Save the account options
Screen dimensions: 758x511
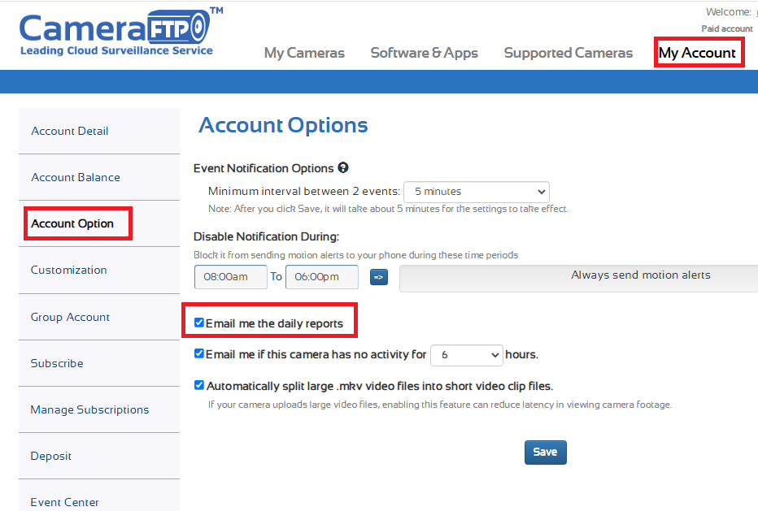pyautogui.click(x=545, y=452)
